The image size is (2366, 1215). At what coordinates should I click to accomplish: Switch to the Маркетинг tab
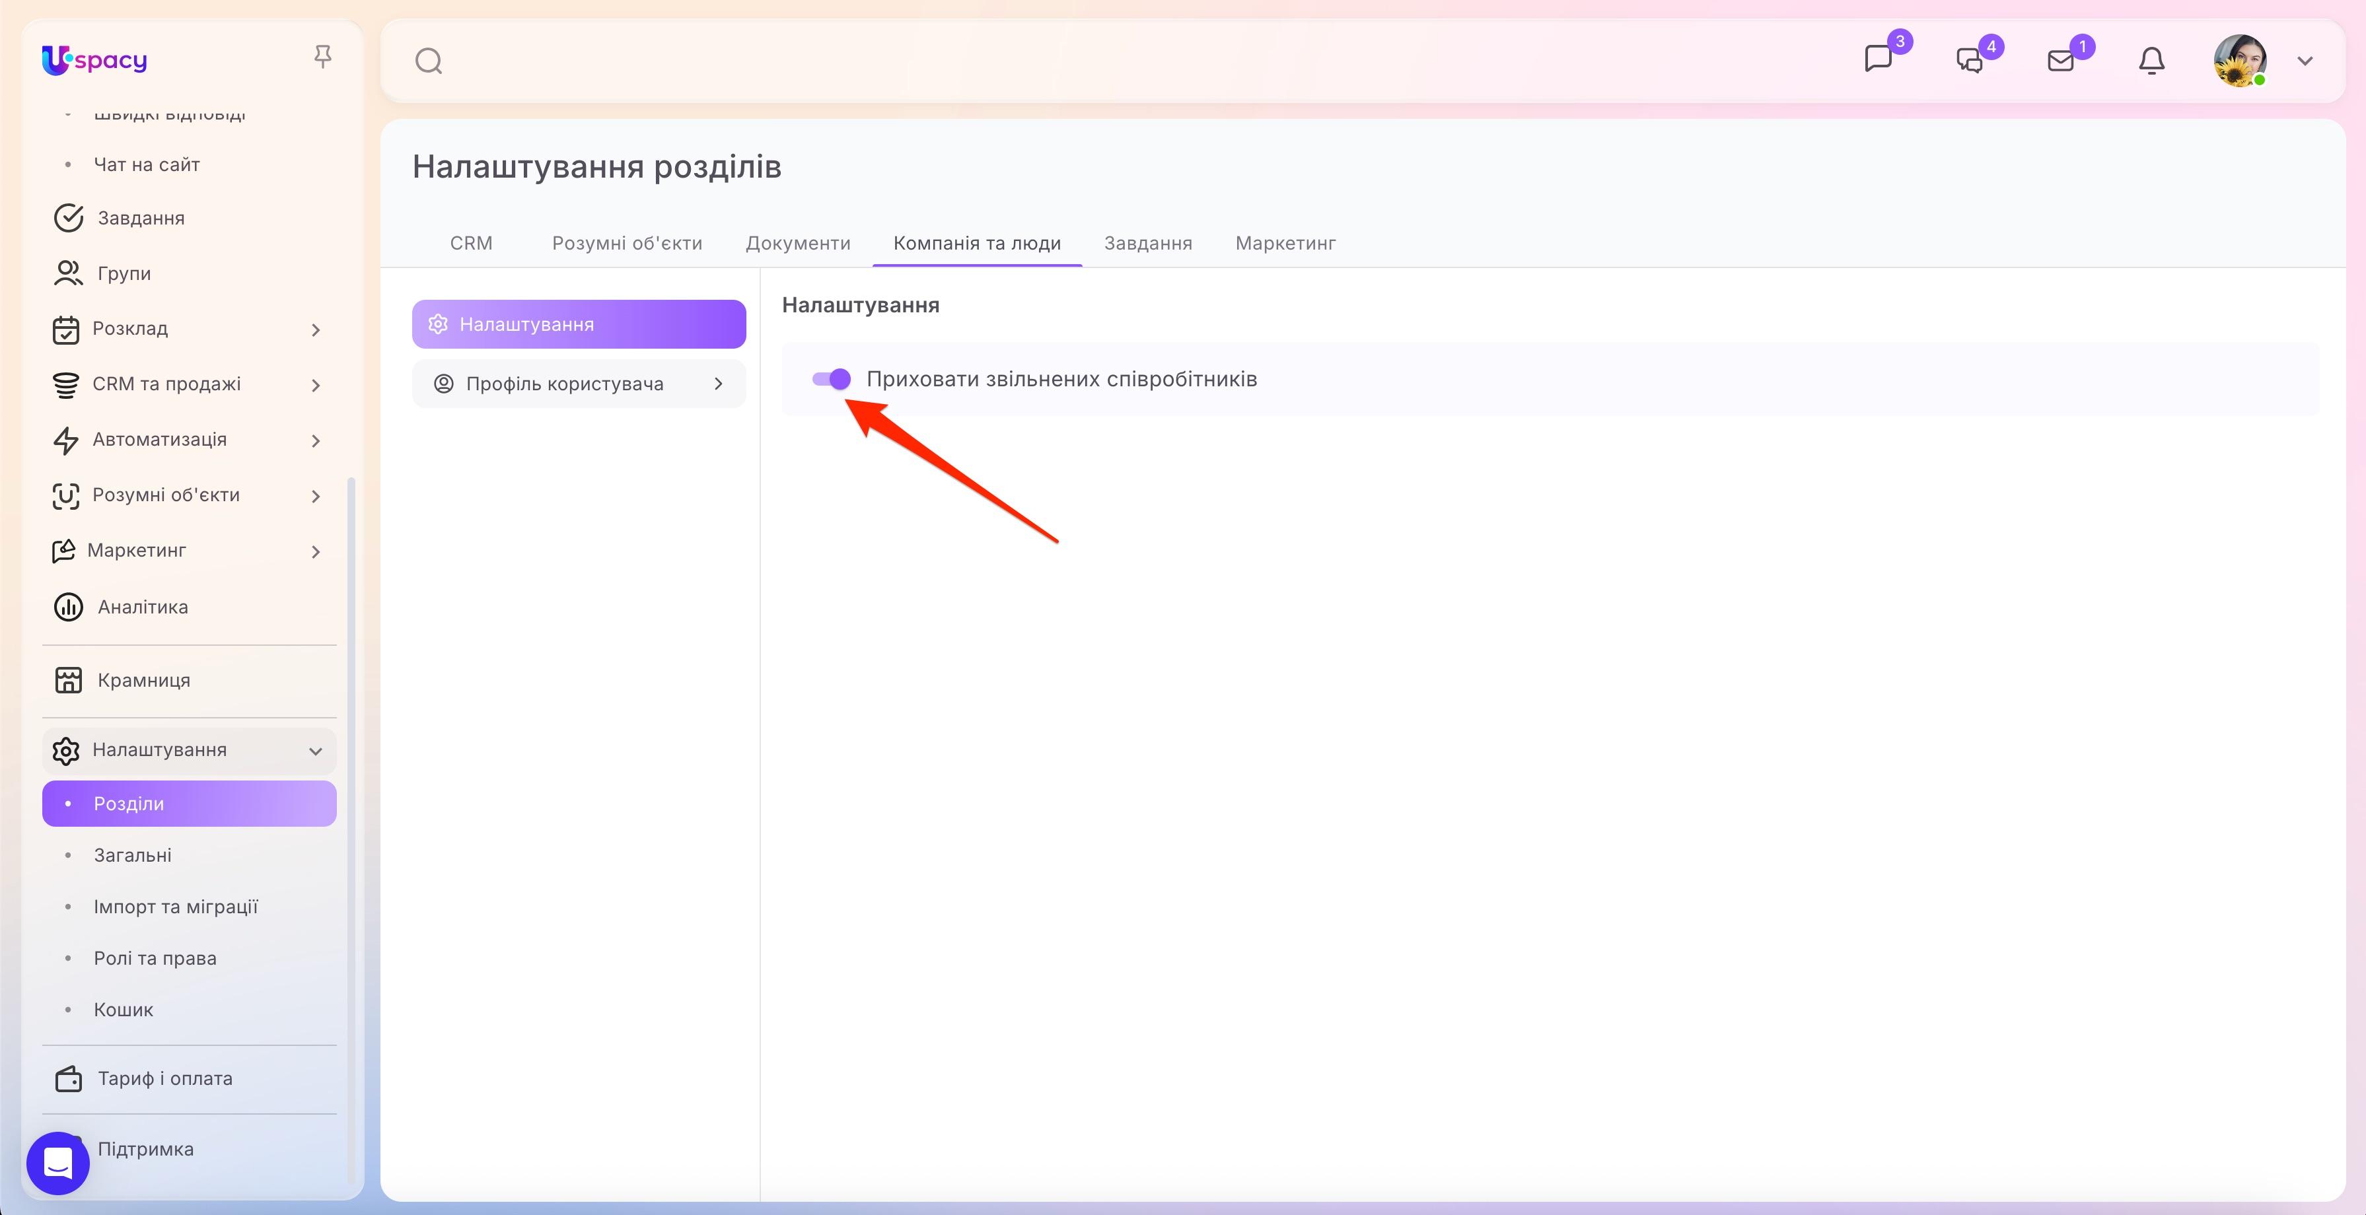pos(1285,244)
